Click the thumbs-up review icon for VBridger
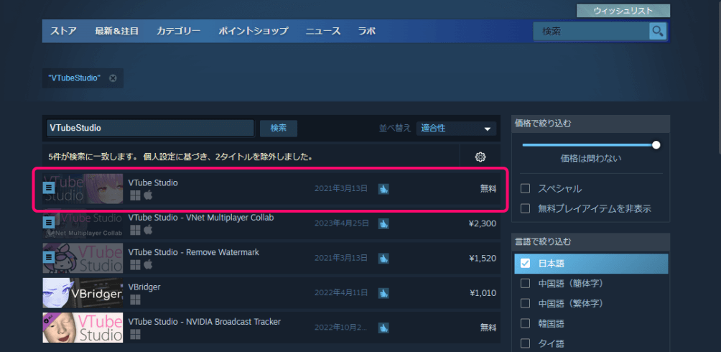The image size is (721, 352). [x=383, y=292]
